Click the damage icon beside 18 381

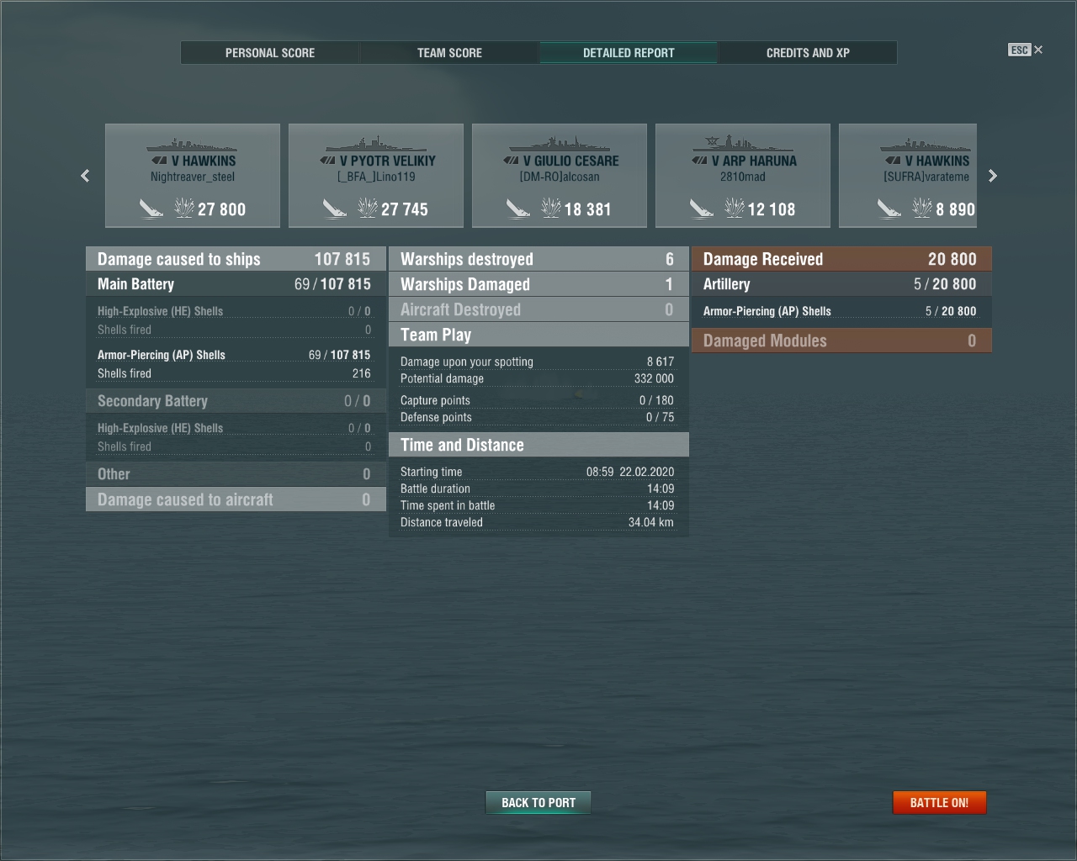coord(551,207)
